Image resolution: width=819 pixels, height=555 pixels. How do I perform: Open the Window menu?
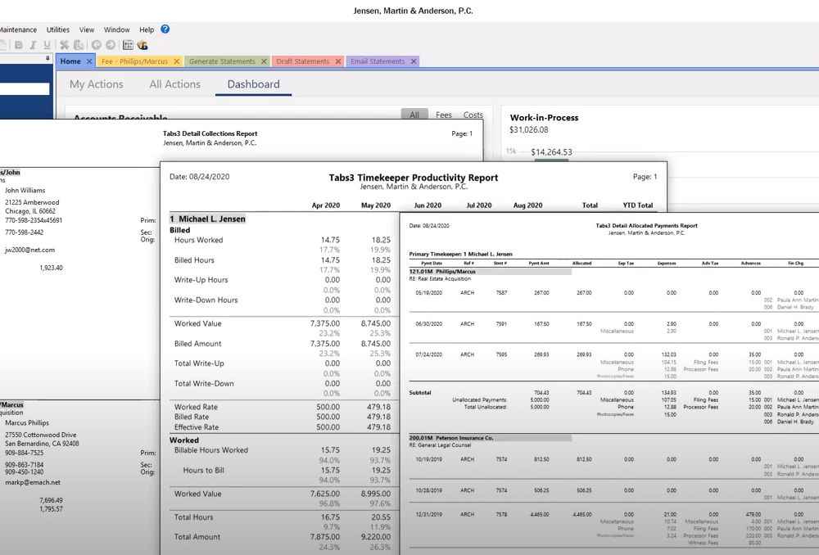click(116, 29)
